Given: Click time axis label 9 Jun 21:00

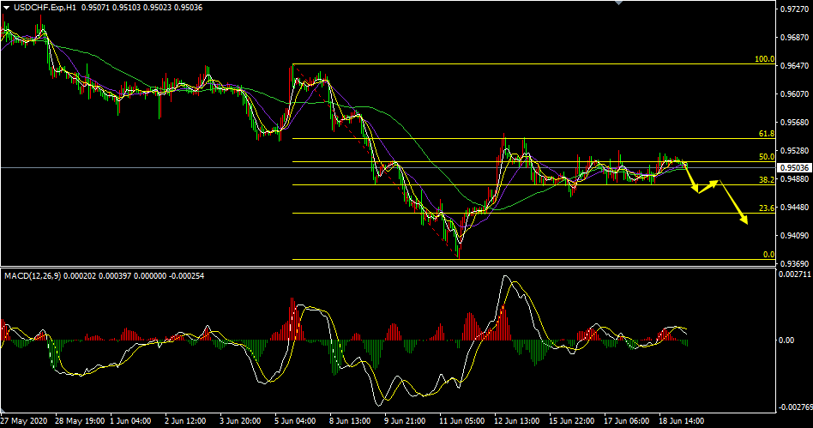Looking at the screenshot, I should coord(405,420).
